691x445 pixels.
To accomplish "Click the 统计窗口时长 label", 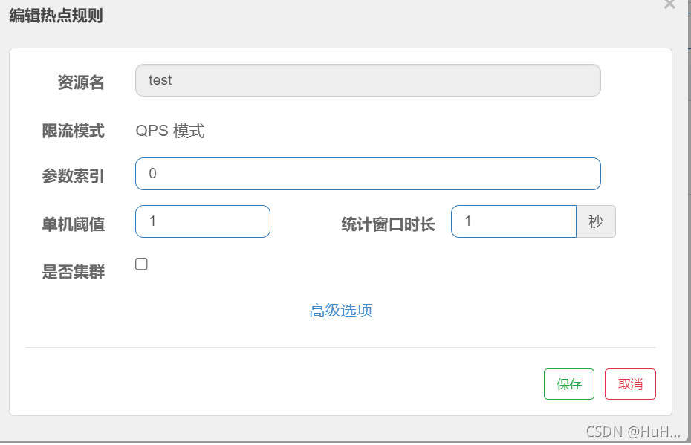I will [389, 224].
